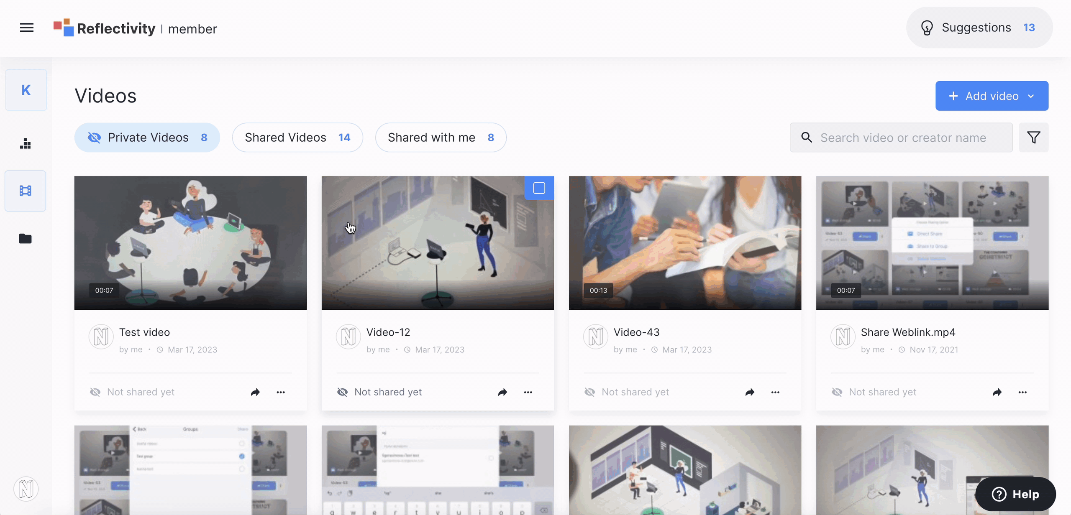The height and width of the screenshot is (515, 1071).
Task: Click the filter funnel icon
Action: (x=1033, y=138)
